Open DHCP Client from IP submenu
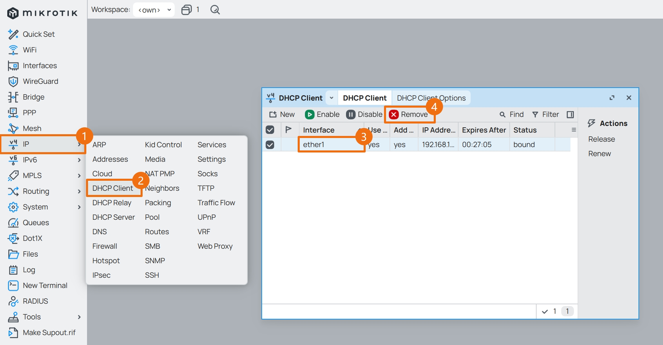The height and width of the screenshot is (345, 663). 113,188
